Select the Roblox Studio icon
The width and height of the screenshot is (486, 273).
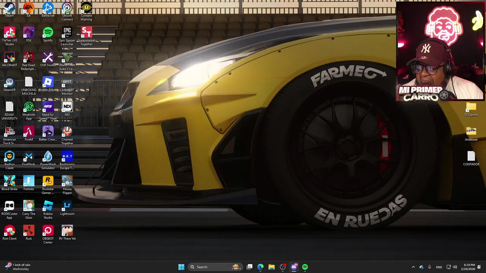click(x=48, y=210)
